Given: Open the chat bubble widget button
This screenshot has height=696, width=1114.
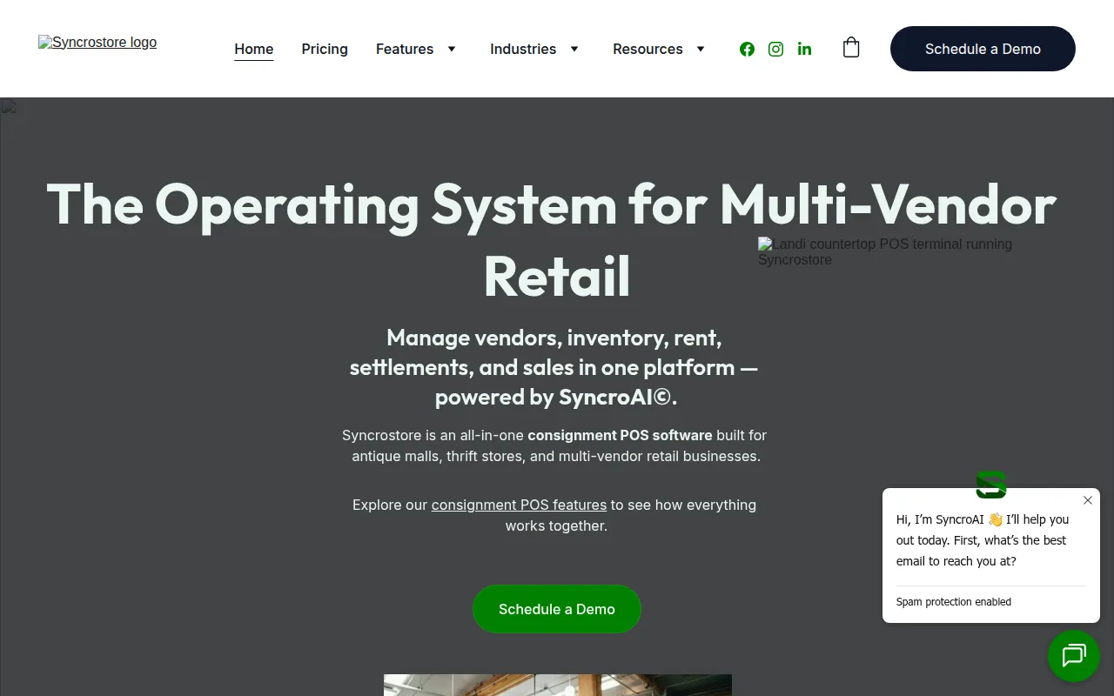Looking at the screenshot, I should pos(1074,655).
